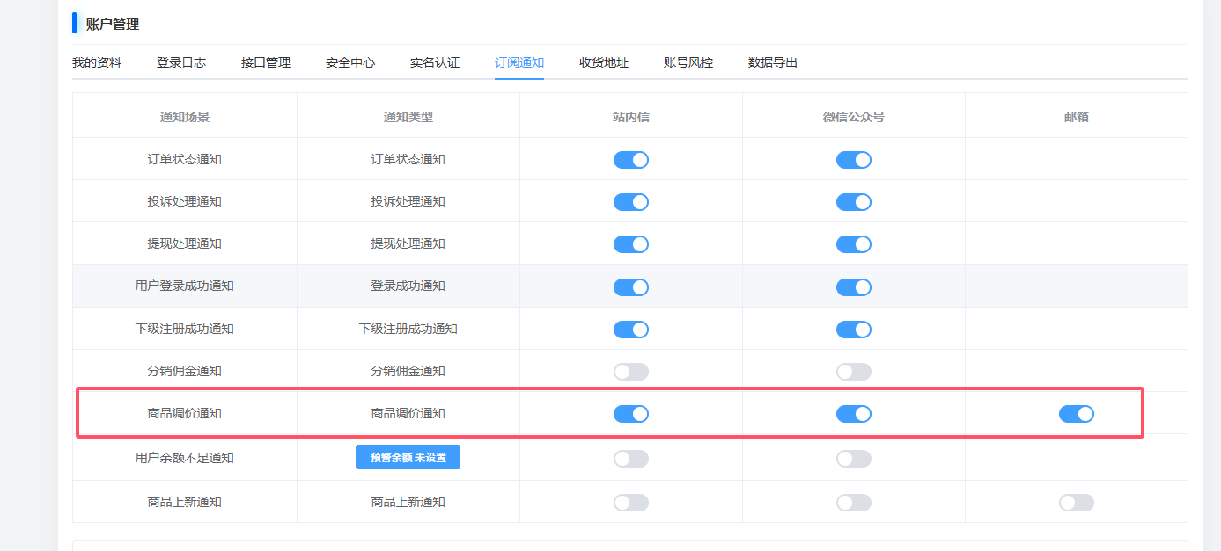Click the 通知类型 column header

[408, 116]
